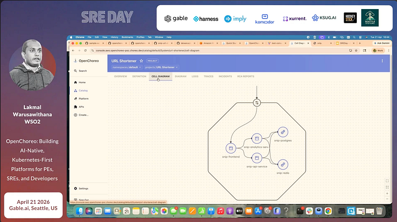The image size is (397, 222).
Task: Switch to the Overview tab
Action: click(120, 76)
